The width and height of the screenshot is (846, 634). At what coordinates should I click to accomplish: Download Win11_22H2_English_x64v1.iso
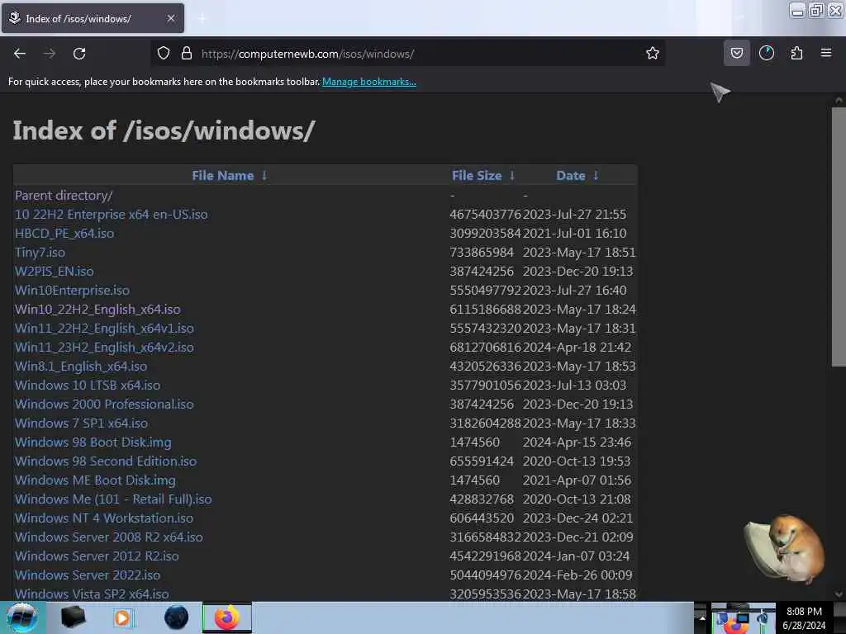[104, 329]
